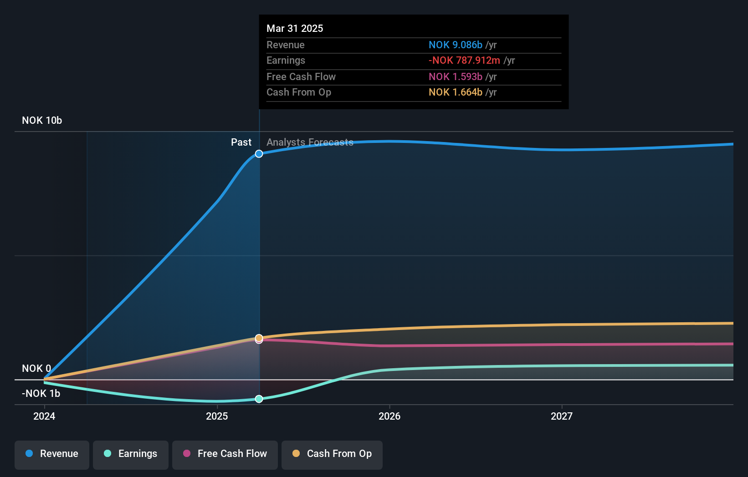Click the Earnings row label in tooltip
Viewport: 748px width, 477px height.
coord(286,60)
